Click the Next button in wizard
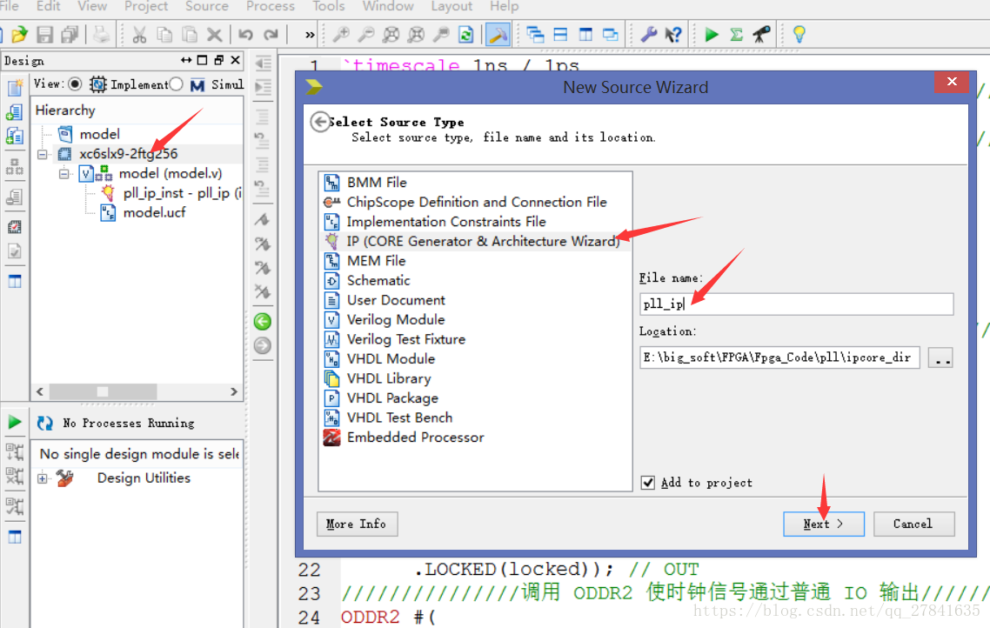The width and height of the screenshot is (990, 628). pyautogui.click(x=823, y=524)
